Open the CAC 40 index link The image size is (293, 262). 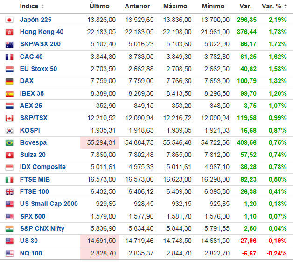click(31, 57)
